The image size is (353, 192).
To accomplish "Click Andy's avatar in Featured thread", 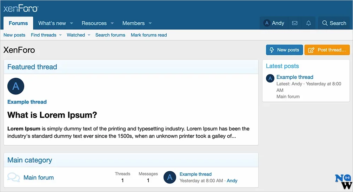I will pos(16,86).
